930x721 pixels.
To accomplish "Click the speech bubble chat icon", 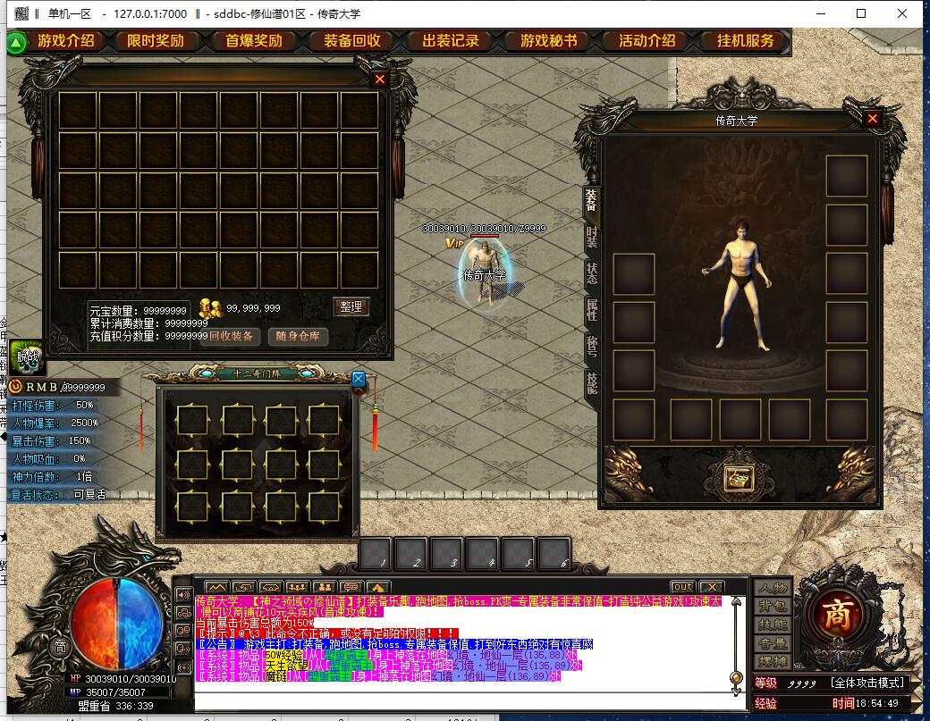I will (351, 587).
